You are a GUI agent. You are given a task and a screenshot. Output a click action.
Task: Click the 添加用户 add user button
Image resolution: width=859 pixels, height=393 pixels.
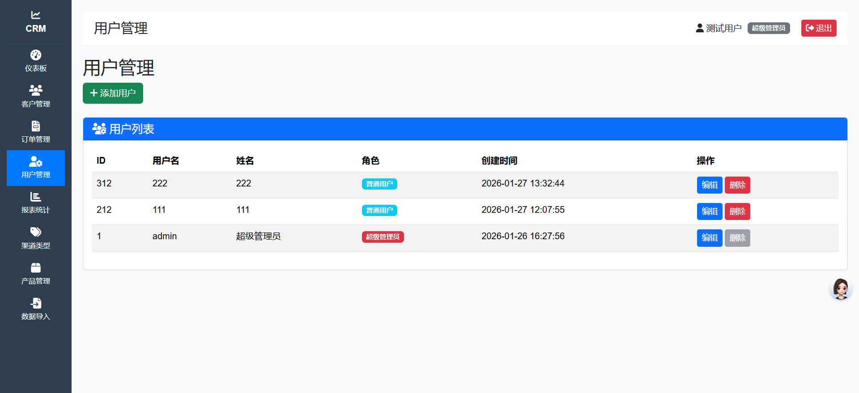[113, 93]
